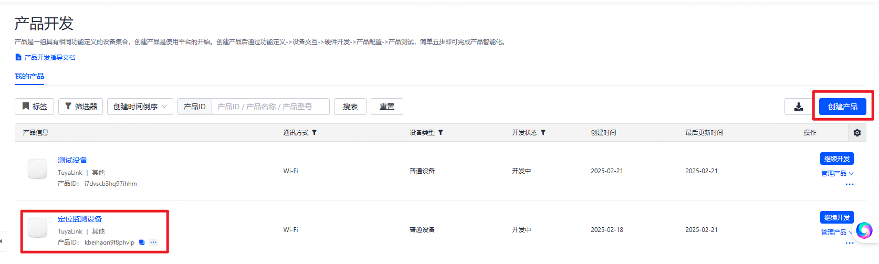Expand the 创建时间倒序 sort dropdown
The image size is (879, 264).
tap(140, 107)
